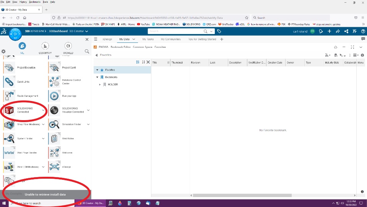This screenshot has width=367, height=207.
Task: Open the 3D Creator dashboard dropdown
Action: click(x=87, y=31)
